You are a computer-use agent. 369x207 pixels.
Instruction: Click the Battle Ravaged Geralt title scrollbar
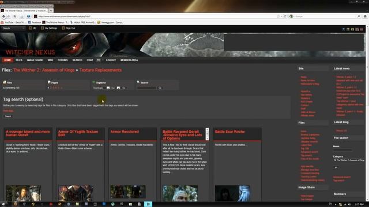[207, 134]
